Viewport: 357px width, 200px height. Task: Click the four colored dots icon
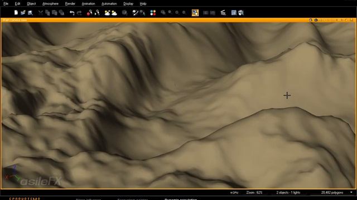(x=153, y=13)
